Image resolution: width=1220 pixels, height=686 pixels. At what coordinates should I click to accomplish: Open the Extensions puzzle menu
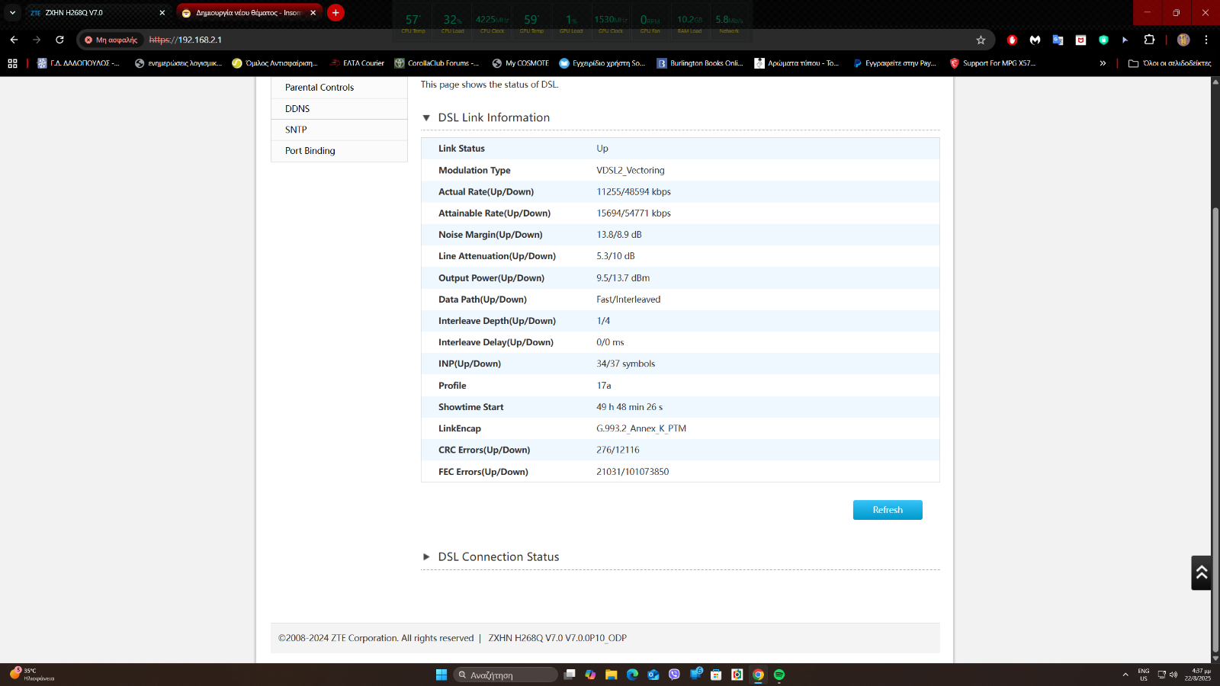1149,40
